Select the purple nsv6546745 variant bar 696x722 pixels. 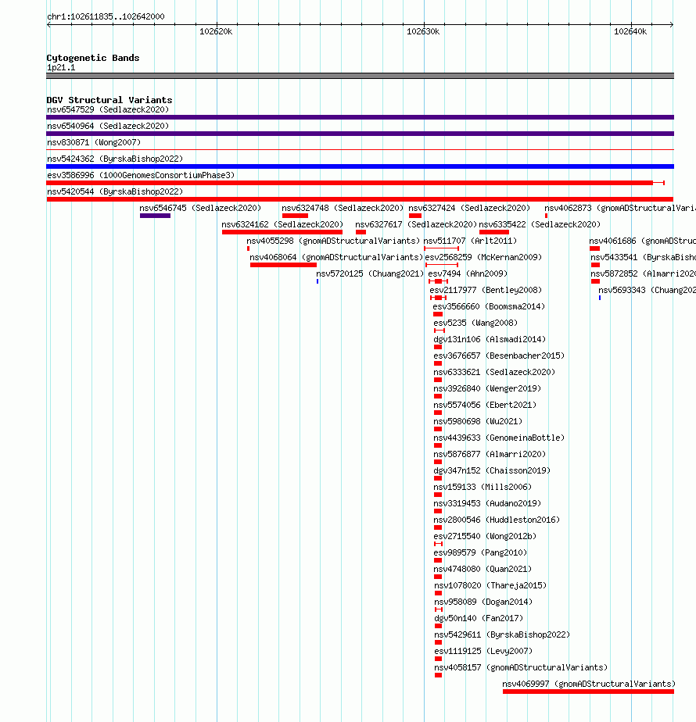(x=156, y=216)
